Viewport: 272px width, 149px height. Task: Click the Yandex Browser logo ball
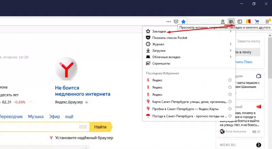pyautogui.click(x=66, y=69)
